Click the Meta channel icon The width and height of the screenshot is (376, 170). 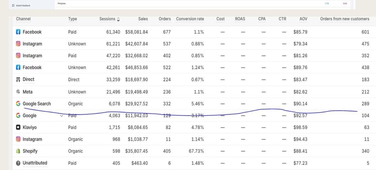click(18, 92)
